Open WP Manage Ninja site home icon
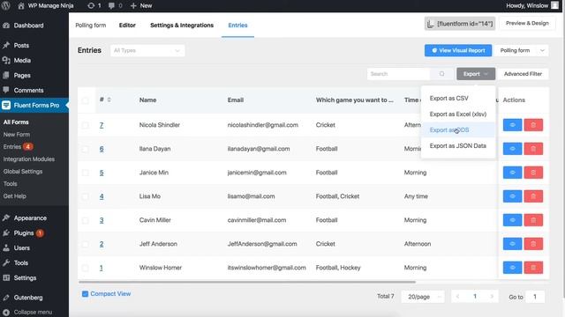The image size is (565, 317). [x=21, y=6]
